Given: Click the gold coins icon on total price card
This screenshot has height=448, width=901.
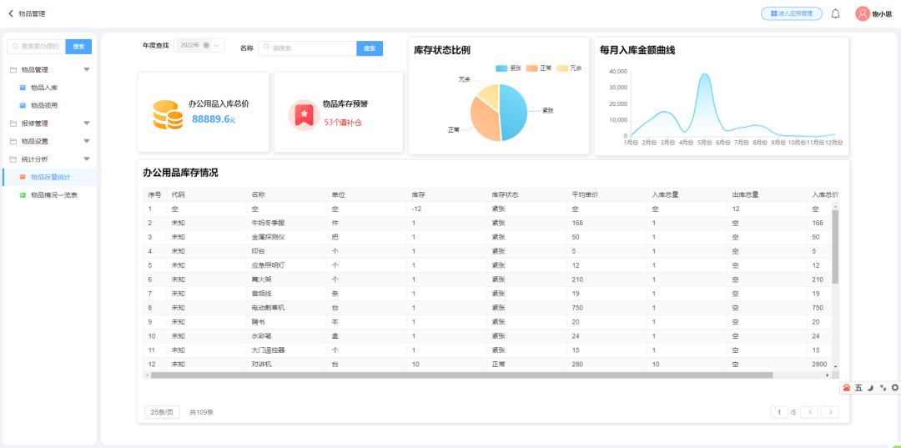Looking at the screenshot, I should pos(167,114).
